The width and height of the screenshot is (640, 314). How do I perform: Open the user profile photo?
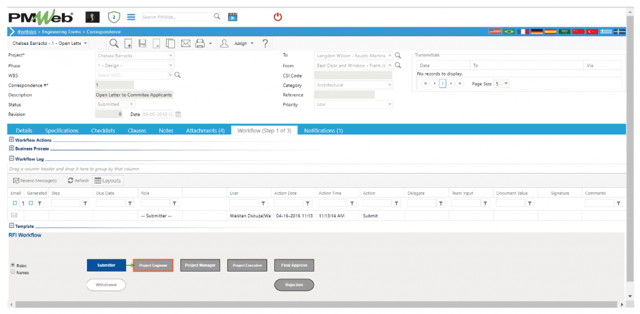tap(92, 17)
